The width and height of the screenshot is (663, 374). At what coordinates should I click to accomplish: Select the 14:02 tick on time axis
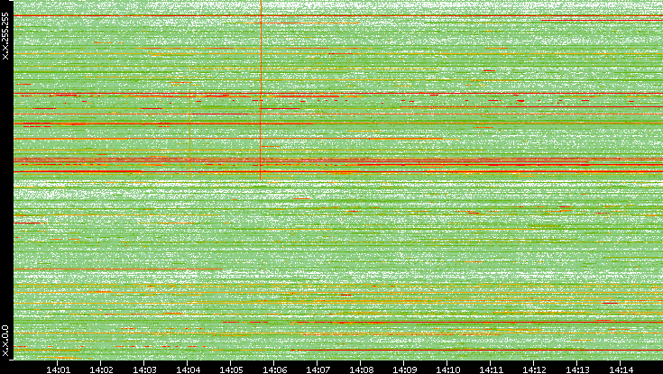(101, 369)
